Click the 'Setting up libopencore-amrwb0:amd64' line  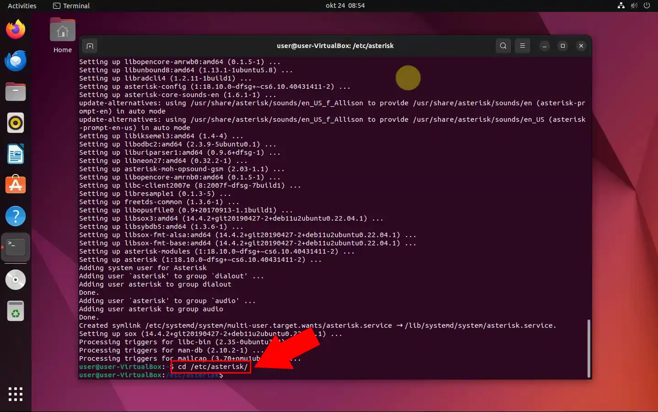pyautogui.click(x=180, y=62)
